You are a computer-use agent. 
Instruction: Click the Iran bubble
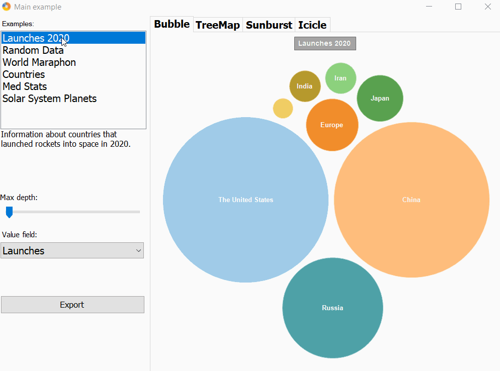pos(341,78)
